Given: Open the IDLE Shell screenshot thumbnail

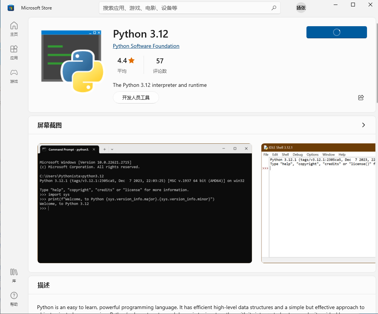Looking at the screenshot, I should click(x=318, y=203).
